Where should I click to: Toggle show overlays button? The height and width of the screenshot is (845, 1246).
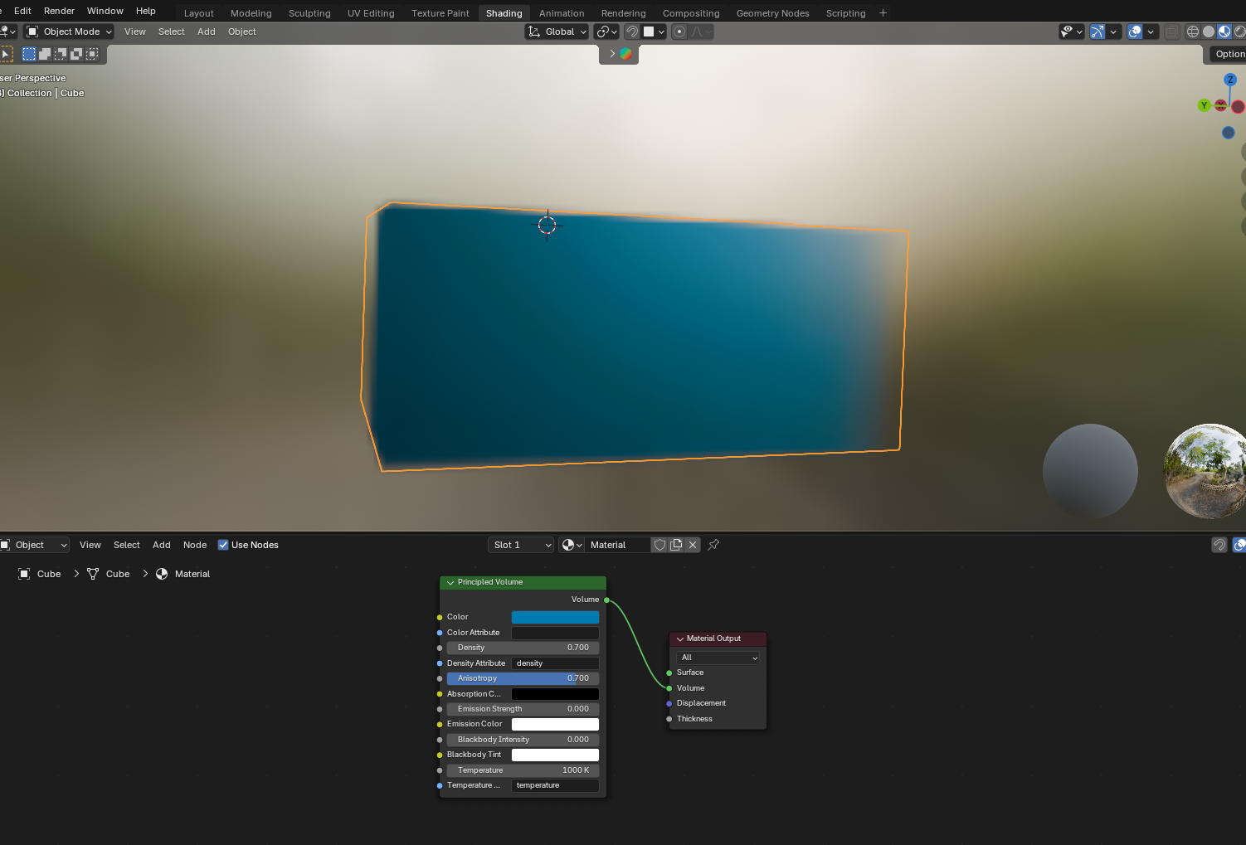click(1135, 32)
